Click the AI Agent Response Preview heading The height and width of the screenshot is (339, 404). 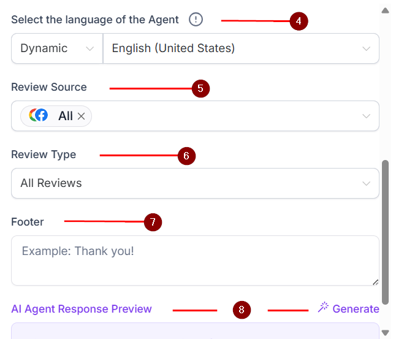point(82,309)
